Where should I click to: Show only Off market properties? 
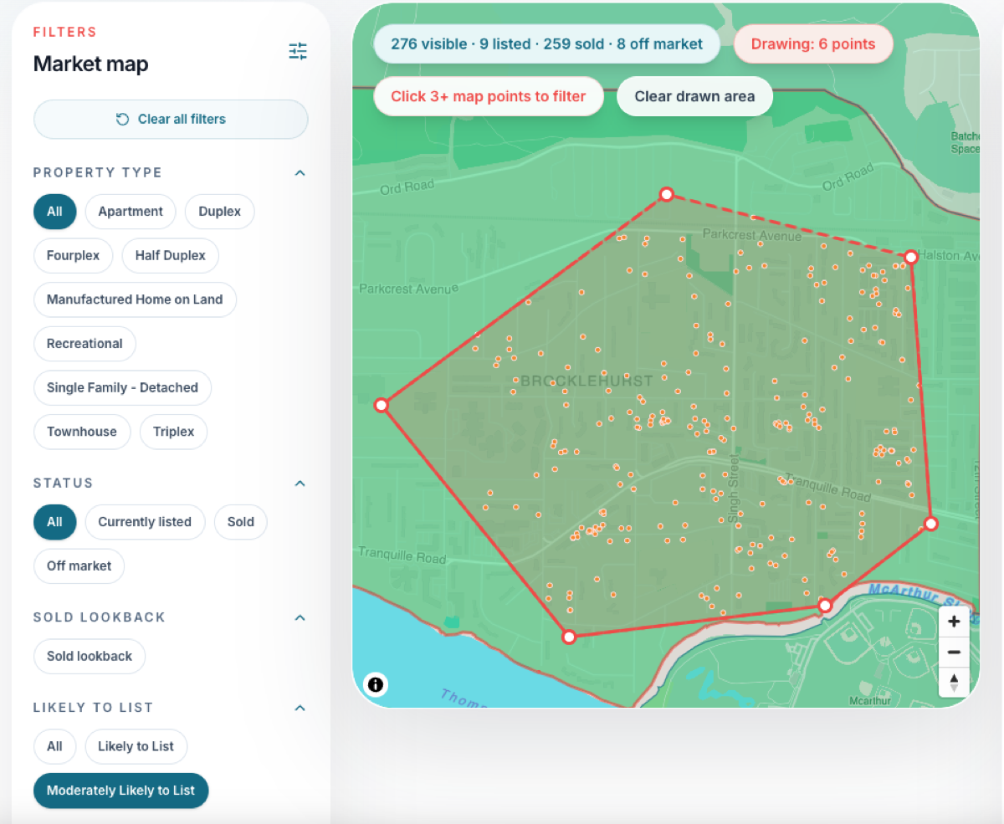click(79, 566)
